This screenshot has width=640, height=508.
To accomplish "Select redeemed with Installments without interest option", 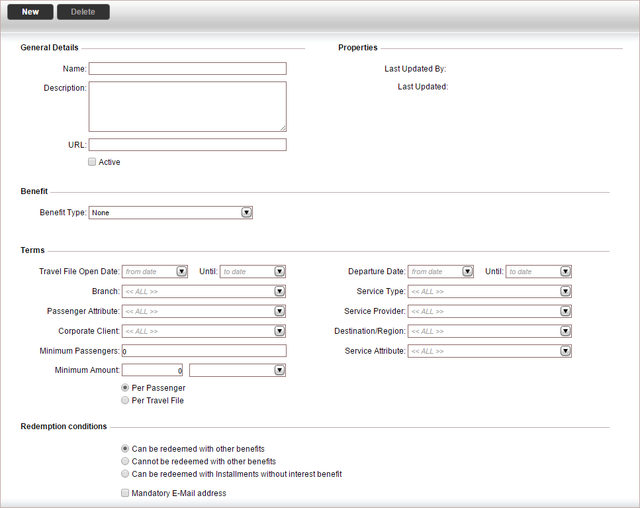I will click(125, 474).
